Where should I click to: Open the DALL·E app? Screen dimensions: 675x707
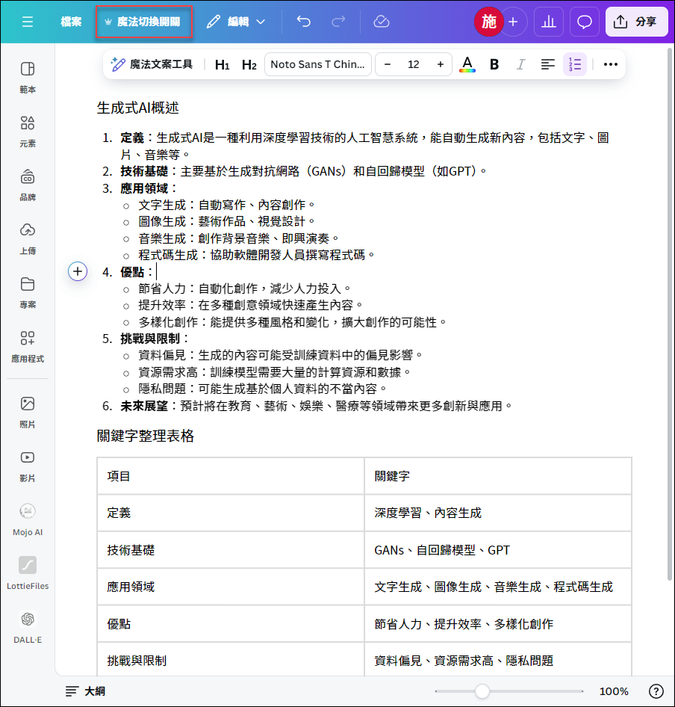28,627
